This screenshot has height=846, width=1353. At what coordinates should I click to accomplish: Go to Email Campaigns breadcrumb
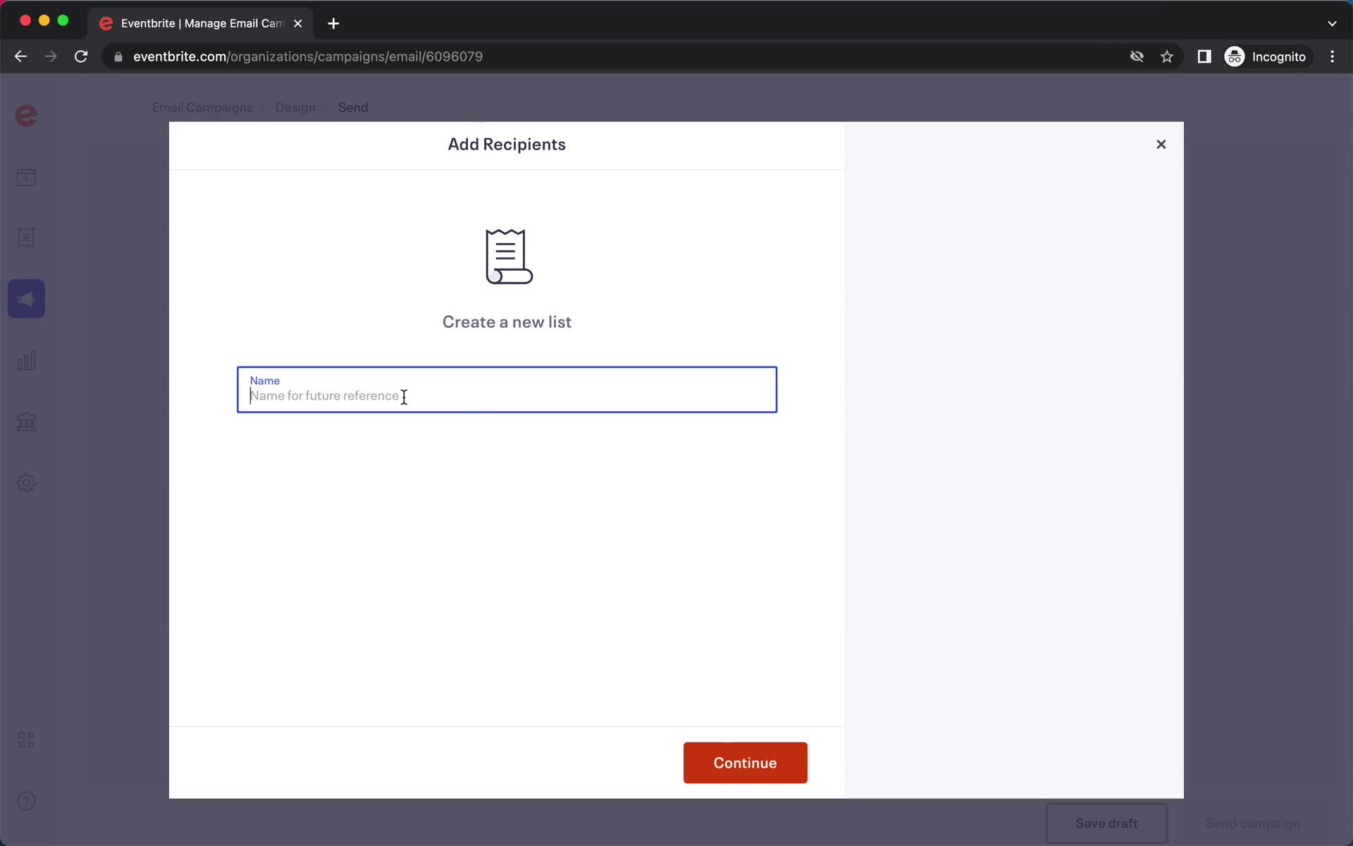tap(202, 108)
